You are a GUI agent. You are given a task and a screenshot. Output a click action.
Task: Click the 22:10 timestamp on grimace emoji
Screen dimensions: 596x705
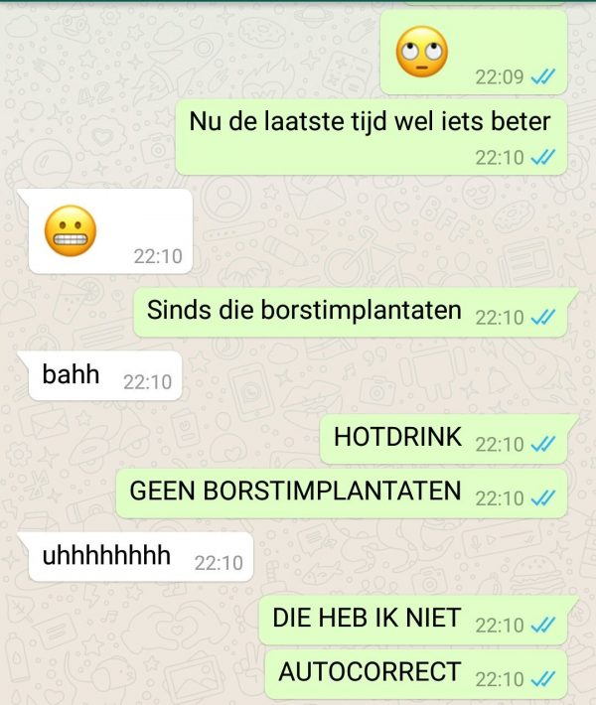(x=158, y=257)
